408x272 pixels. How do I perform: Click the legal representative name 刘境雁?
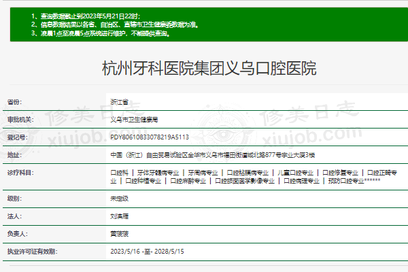(x=119, y=216)
